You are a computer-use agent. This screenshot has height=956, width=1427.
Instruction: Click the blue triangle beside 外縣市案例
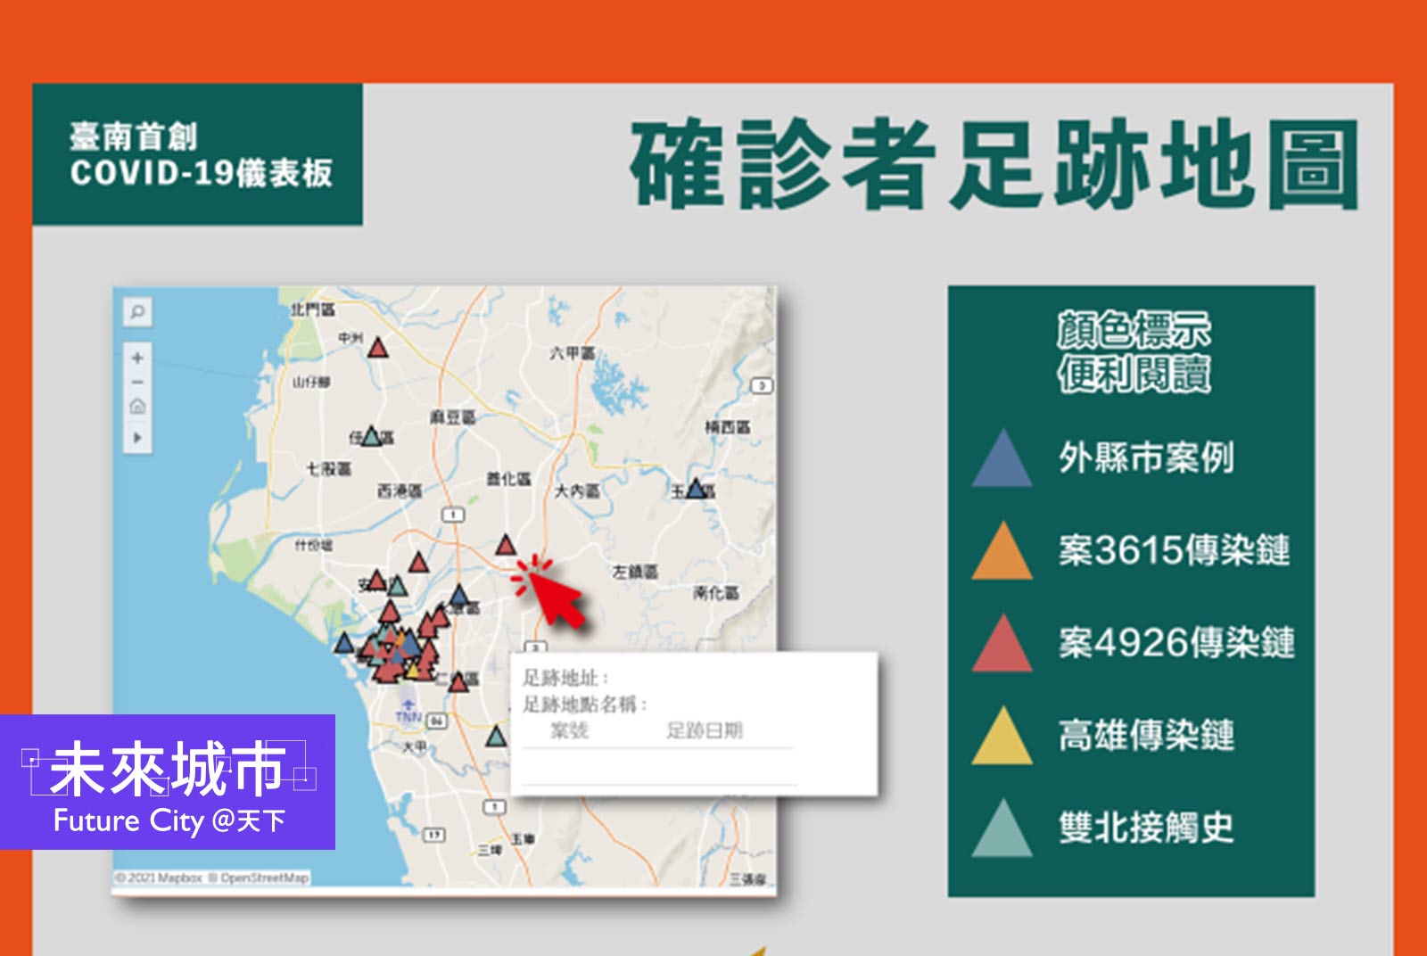1002,458
